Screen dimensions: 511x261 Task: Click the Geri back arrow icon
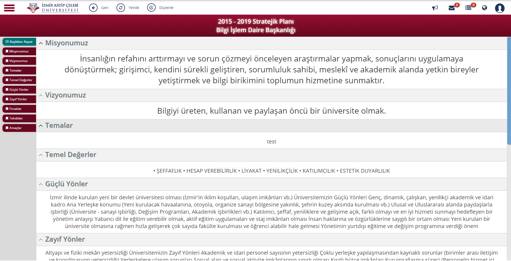[x=93, y=8]
